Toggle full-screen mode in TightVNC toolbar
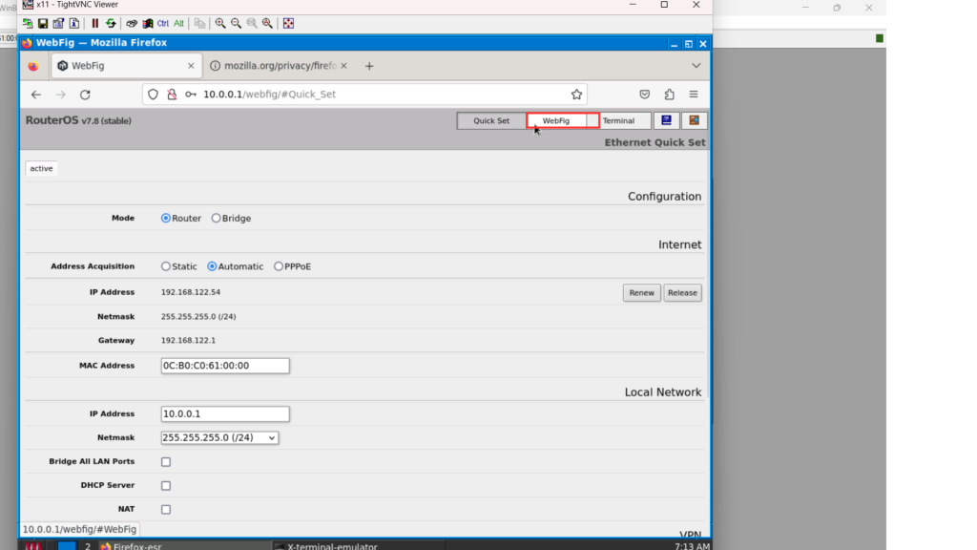 [288, 23]
